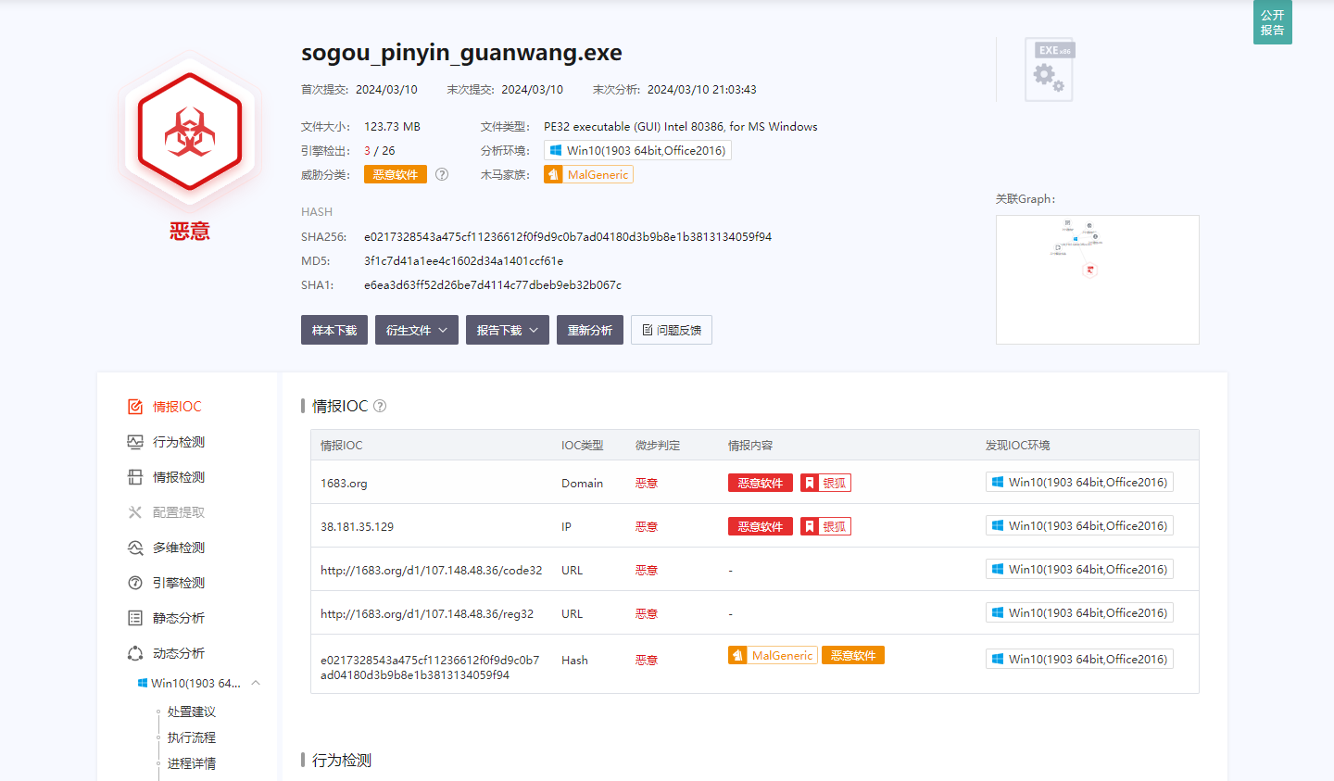Screen dimensions: 1334x781
Task: Click the Windows icon in 分析环境 field
Action: (x=556, y=150)
